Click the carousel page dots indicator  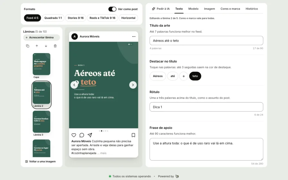(x=104, y=131)
